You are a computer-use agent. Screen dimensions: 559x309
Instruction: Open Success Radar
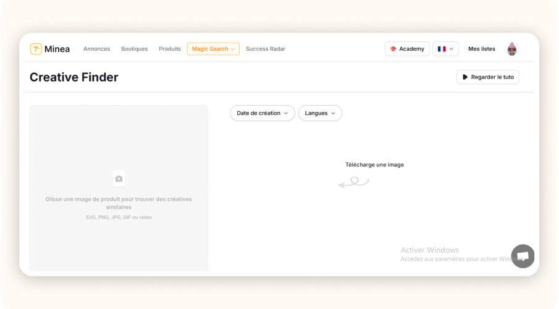(265, 49)
